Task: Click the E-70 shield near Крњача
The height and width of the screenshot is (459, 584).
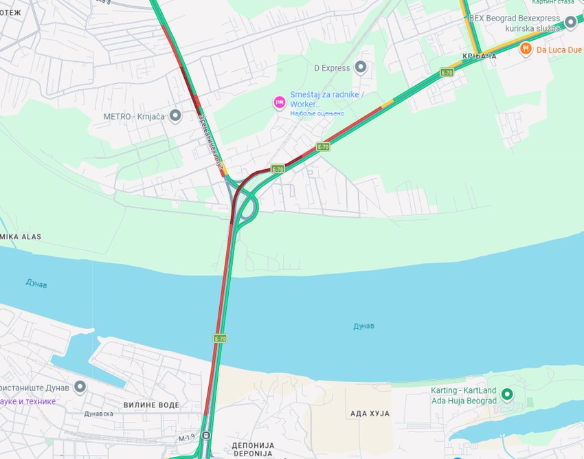Action: coord(447,72)
